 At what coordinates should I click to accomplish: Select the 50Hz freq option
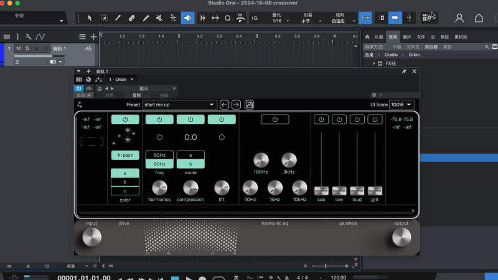tap(159, 155)
